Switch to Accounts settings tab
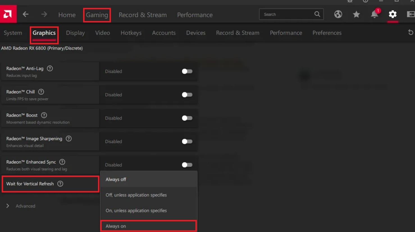 [x=164, y=33]
